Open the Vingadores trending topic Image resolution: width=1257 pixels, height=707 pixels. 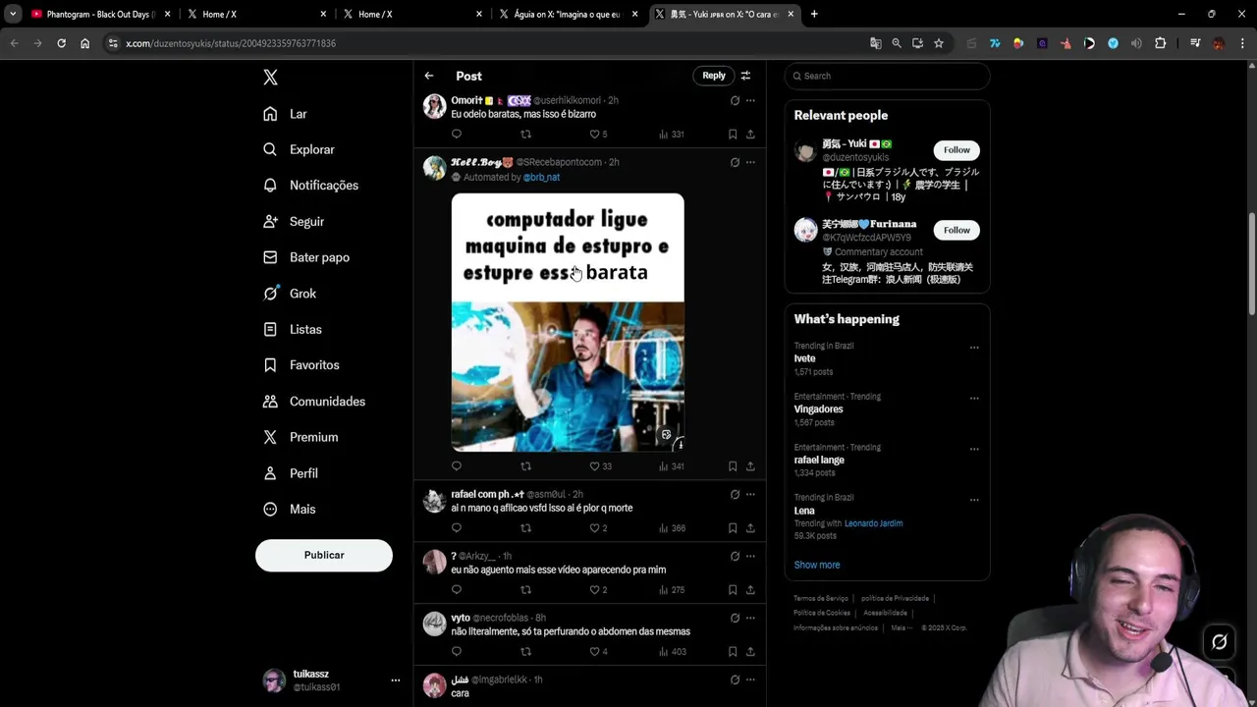[x=818, y=409]
